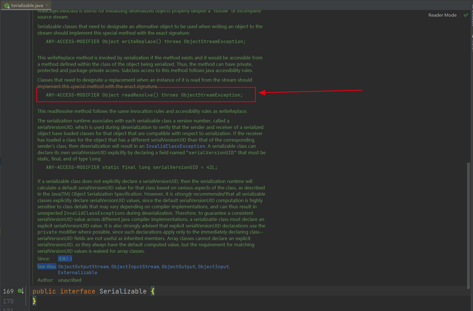Click the writeReplace() signature code line
The height and width of the screenshot is (311, 473).
146,42
